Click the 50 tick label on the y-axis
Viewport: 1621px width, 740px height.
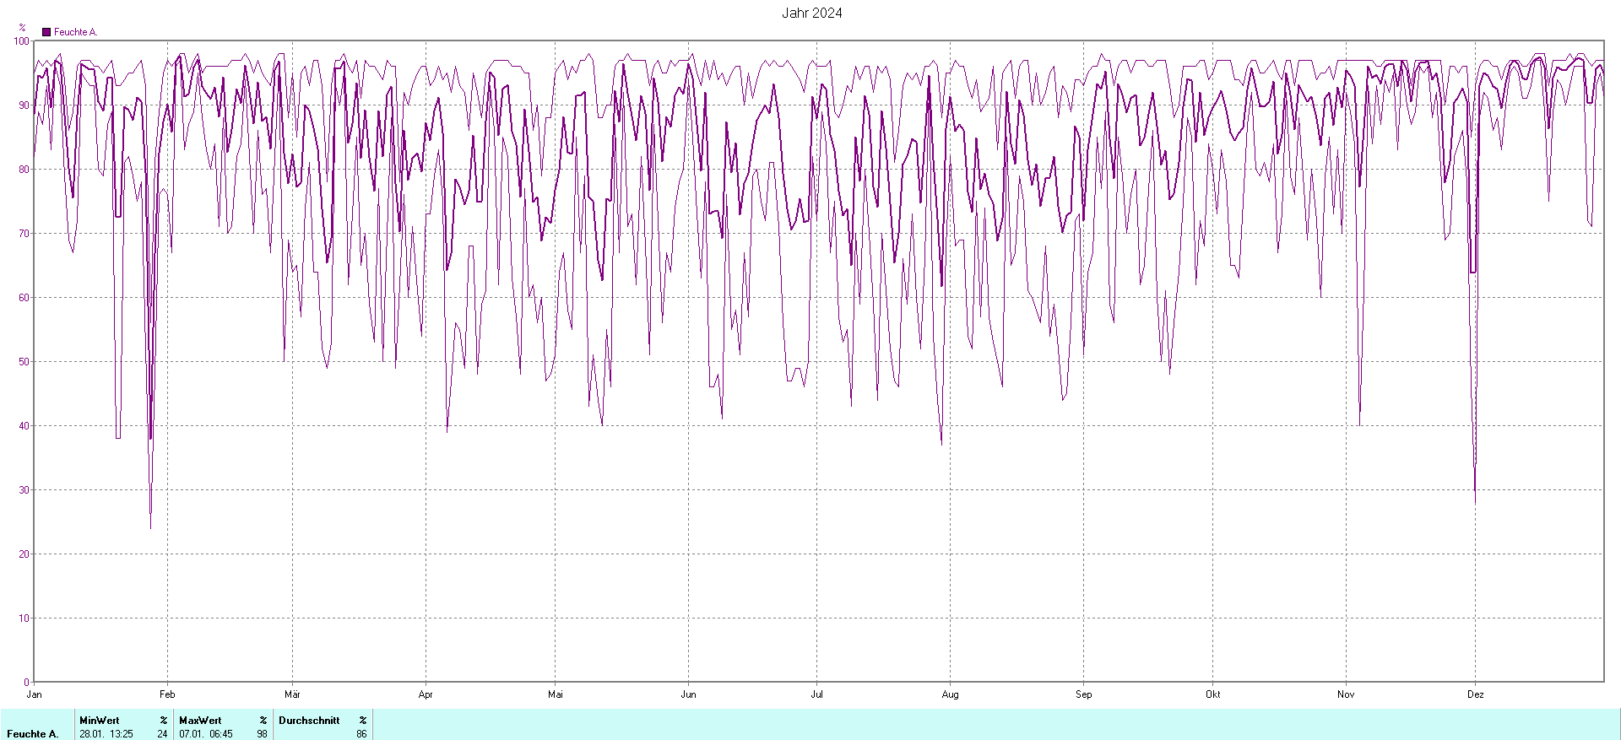[23, 362]
